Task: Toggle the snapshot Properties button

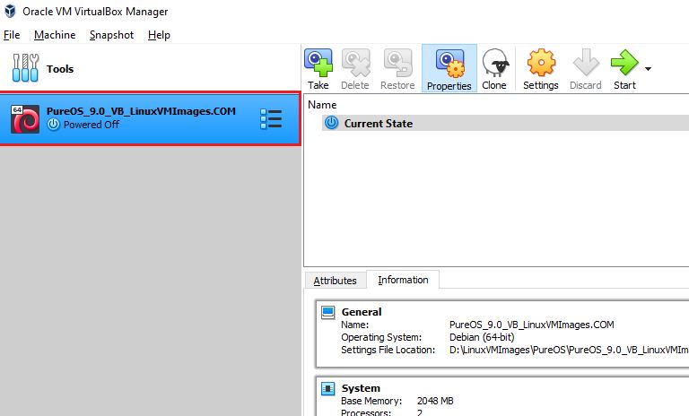Action: coord(449,68)
